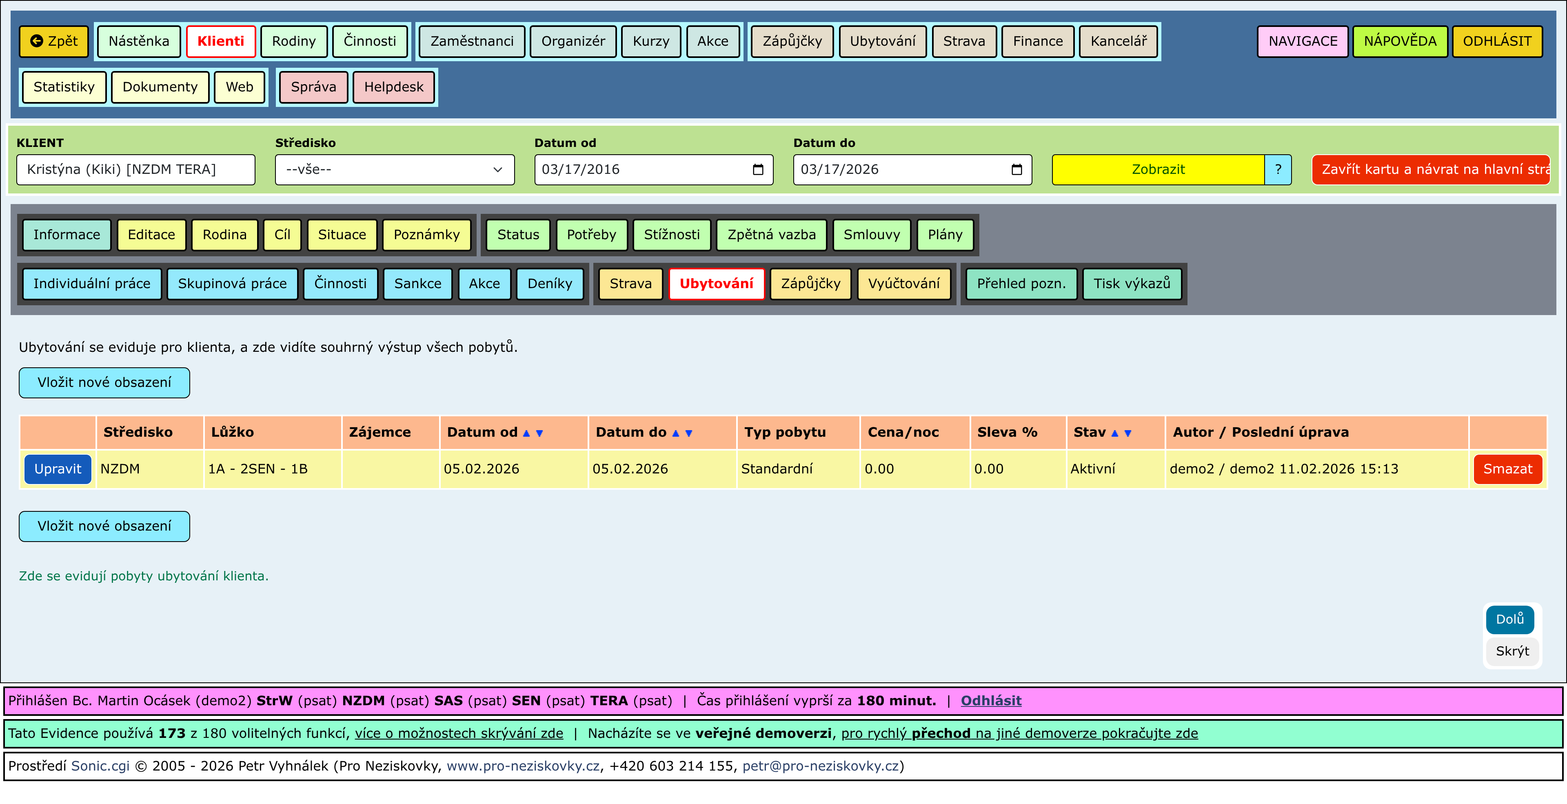This screenshot has height=804, width=1567.
Task: Click the Odhlásit link in pink bar
Action: pos(991,701)
